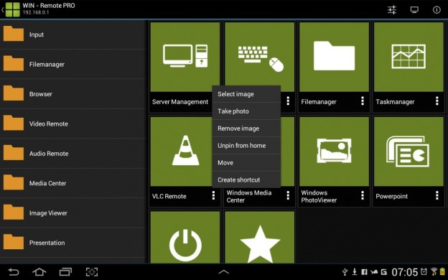Open overflow menu of VLC Remote tile
The height and width of the screenshot is (280, 448).
213,195
